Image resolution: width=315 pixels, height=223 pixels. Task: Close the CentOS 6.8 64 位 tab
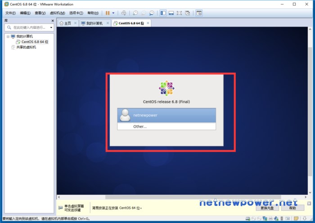(148, 23)
